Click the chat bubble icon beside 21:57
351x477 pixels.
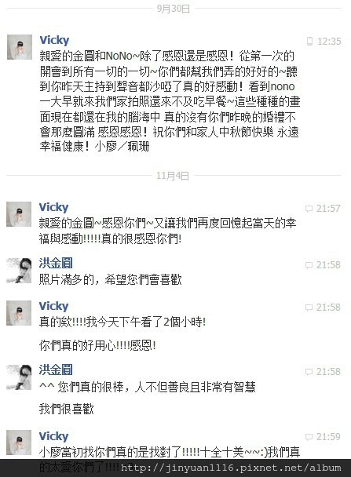click(309, 209)
